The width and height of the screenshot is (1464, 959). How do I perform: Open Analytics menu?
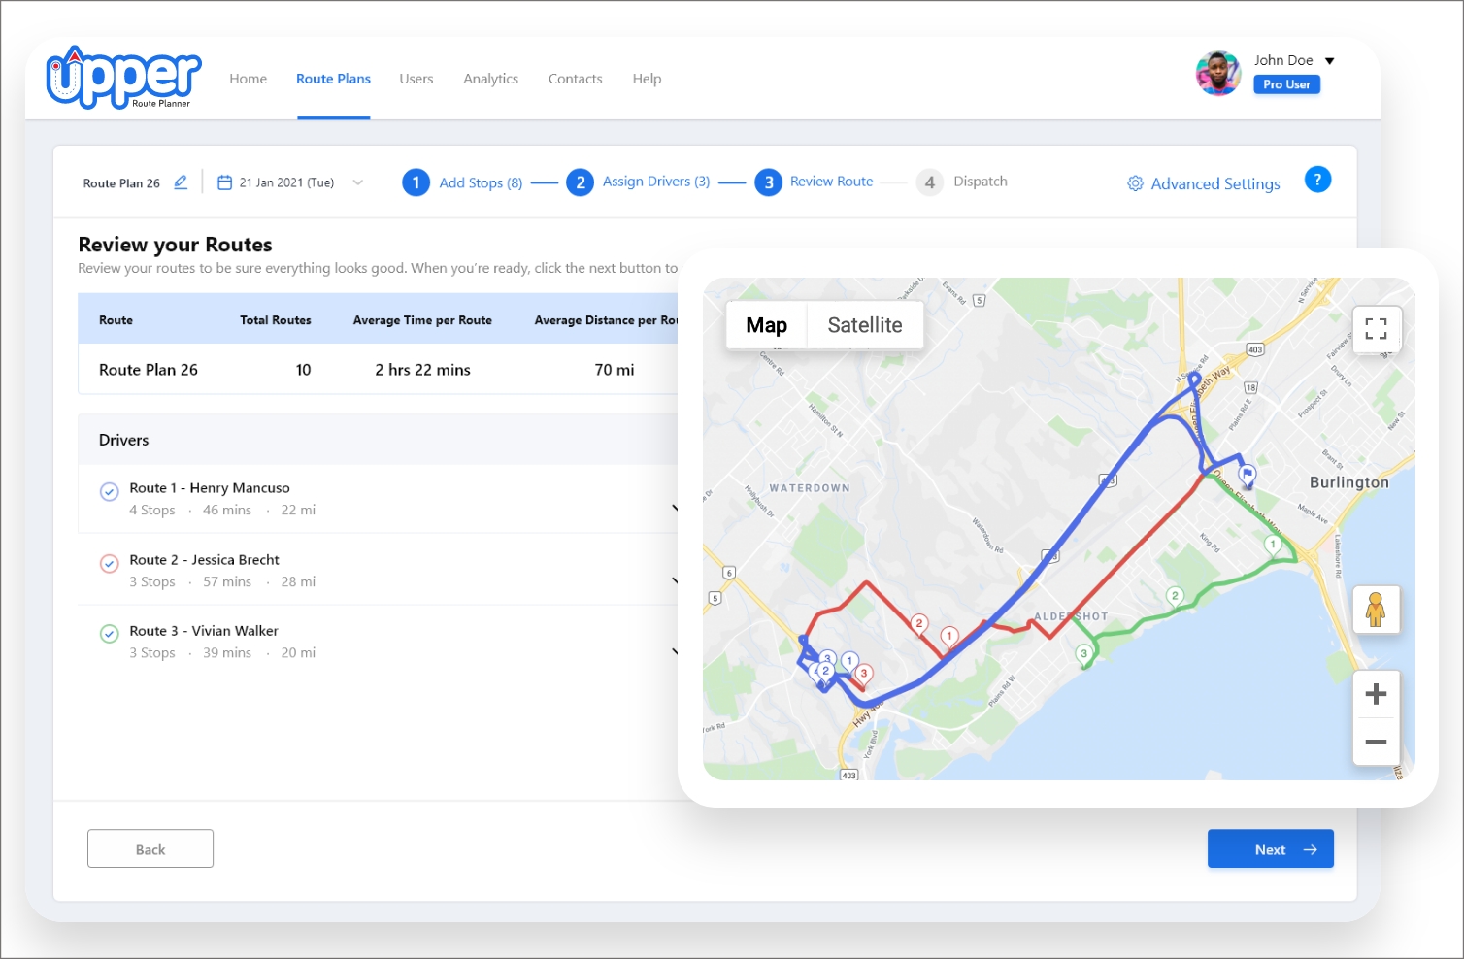pyautogui.click(x=490, y=79)
